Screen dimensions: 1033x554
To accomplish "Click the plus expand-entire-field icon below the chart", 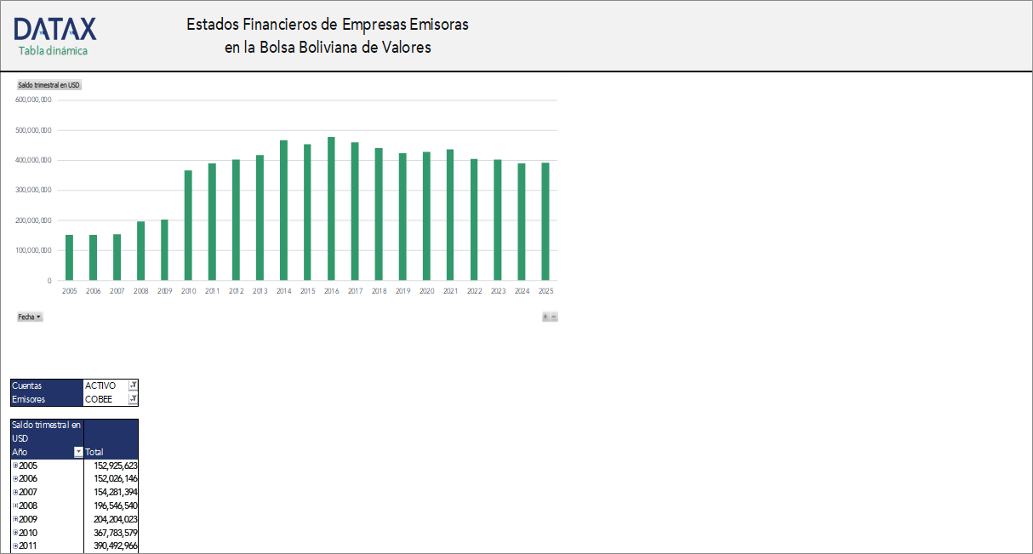I will click(x=544, y=316).
